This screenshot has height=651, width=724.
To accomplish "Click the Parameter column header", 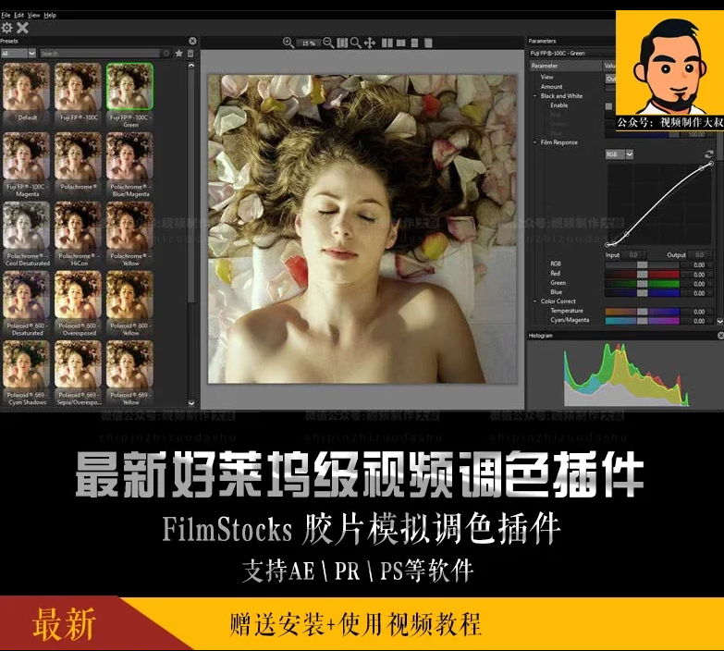I will click(566, 66).
